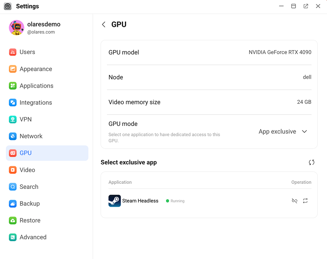
Task: Click the GPU sidebar icon
Action: tap(13, 153)
